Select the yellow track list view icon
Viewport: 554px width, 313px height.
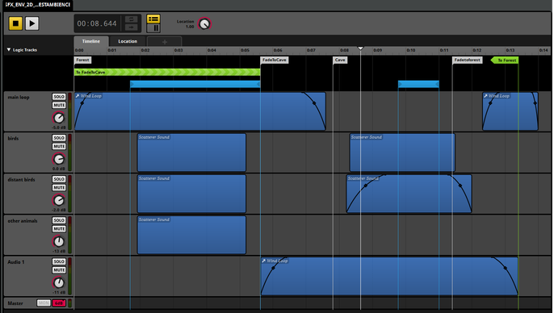(153, 19)
